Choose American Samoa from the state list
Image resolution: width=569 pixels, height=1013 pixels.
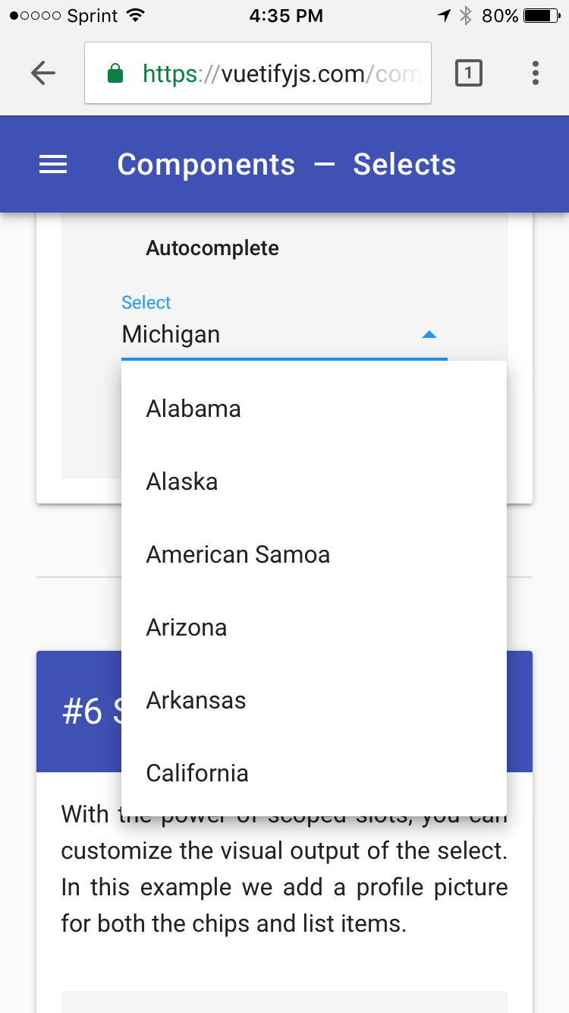(x=237, y=554)
